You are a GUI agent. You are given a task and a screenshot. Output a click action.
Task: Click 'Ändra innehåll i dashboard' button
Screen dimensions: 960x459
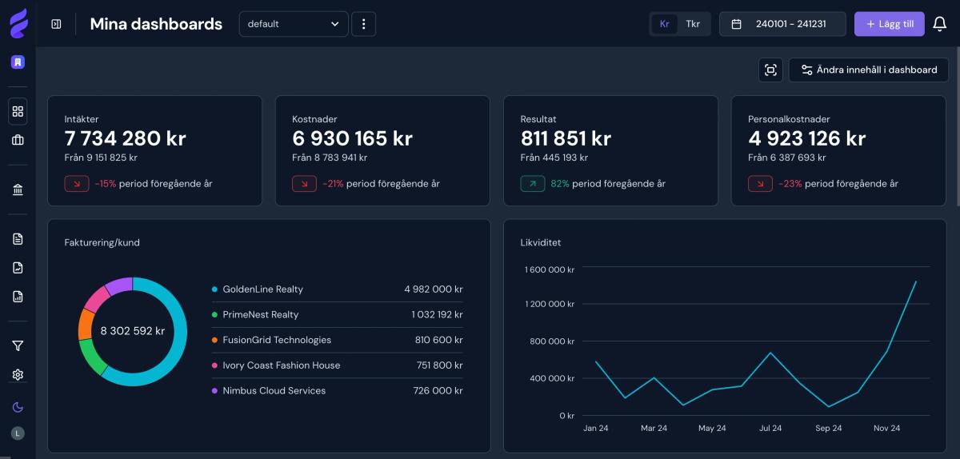point(868,70)
